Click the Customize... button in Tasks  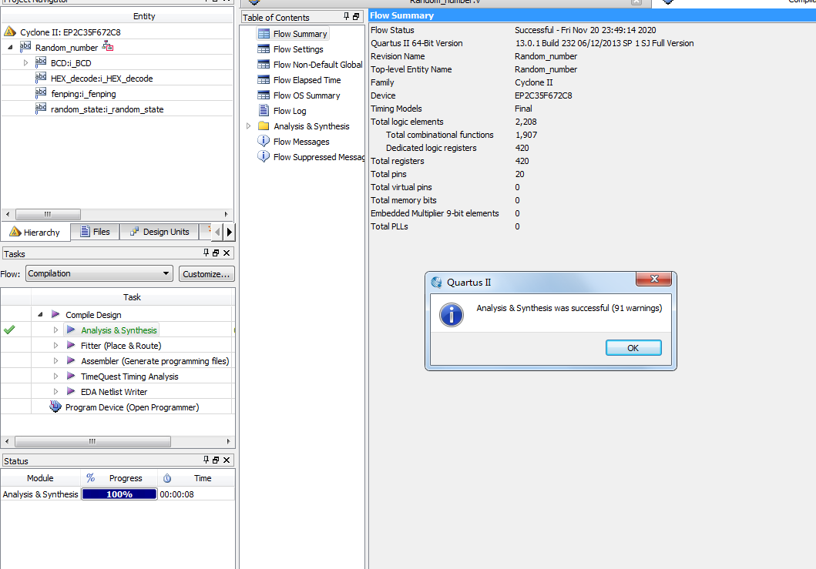point(207,274)
